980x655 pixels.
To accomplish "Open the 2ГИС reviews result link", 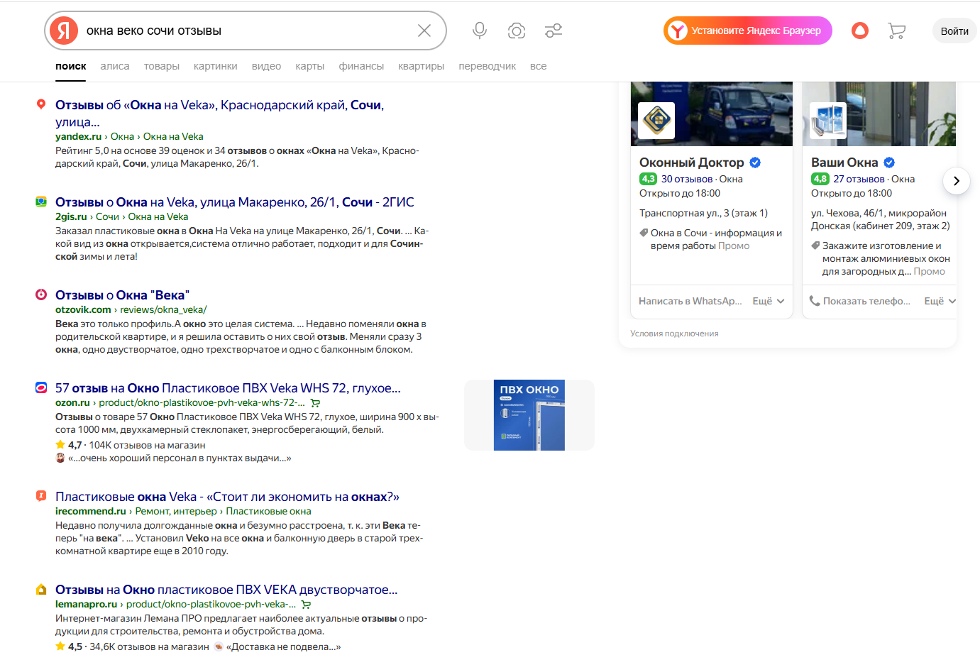I will [x=234, y=202].
